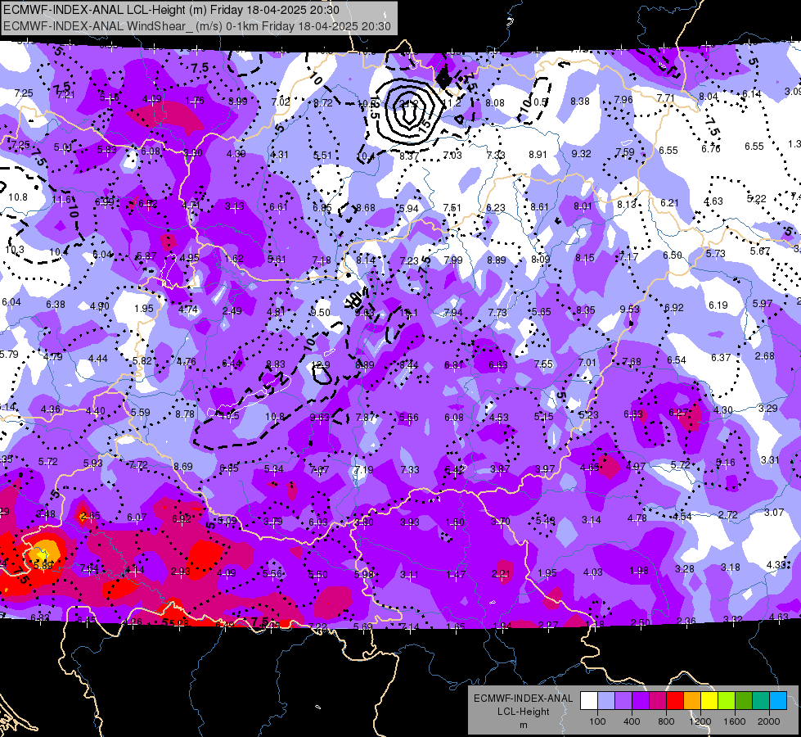Click the map value 9.53
This screenshot has width=801, height=737.
click(x=629, y=309)
